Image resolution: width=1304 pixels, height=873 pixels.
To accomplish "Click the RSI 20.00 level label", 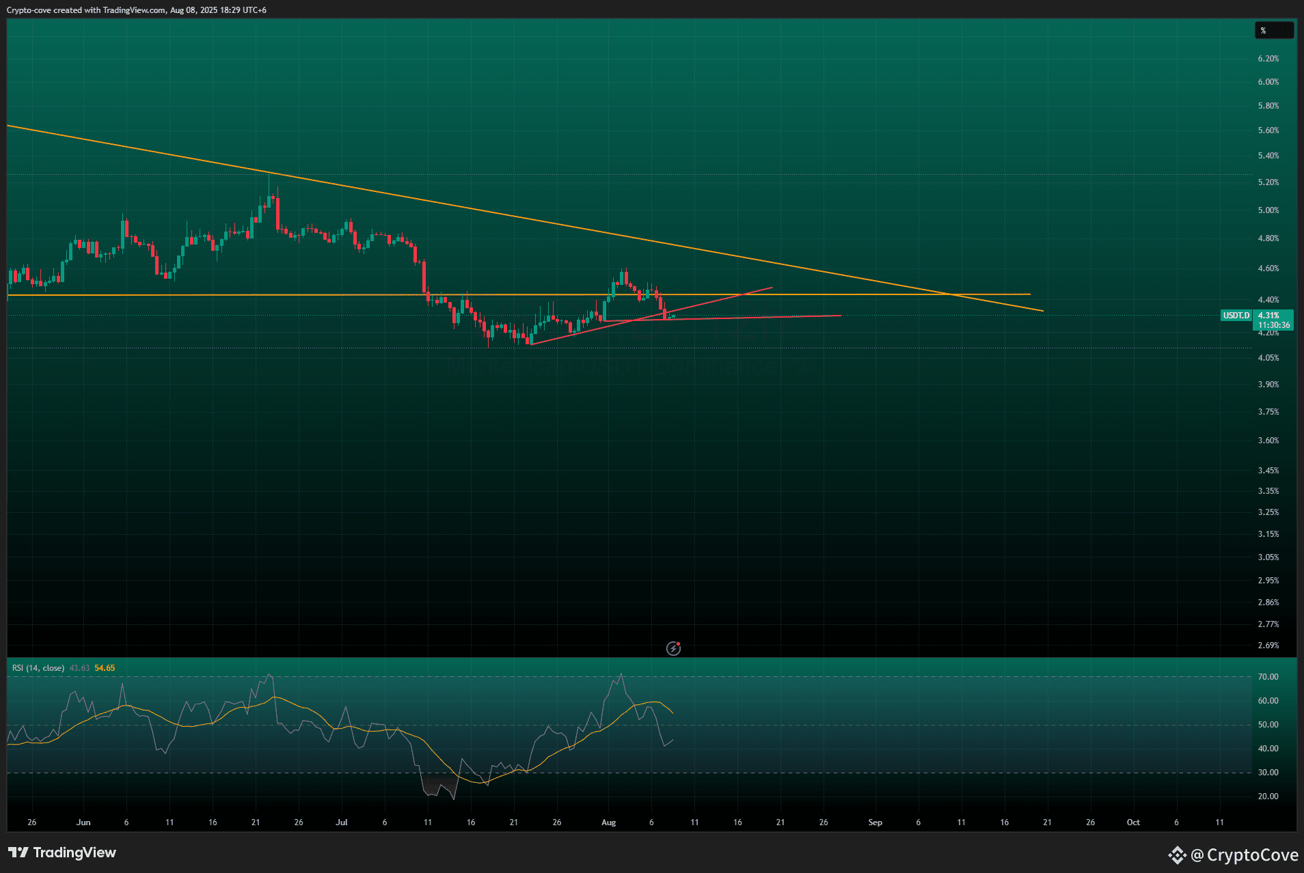I will [x=1268, y=796].
